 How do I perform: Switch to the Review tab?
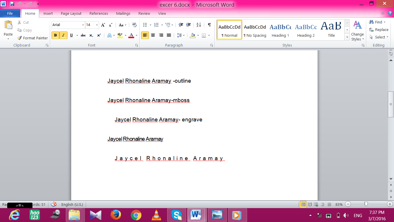(x=144, y=13)
